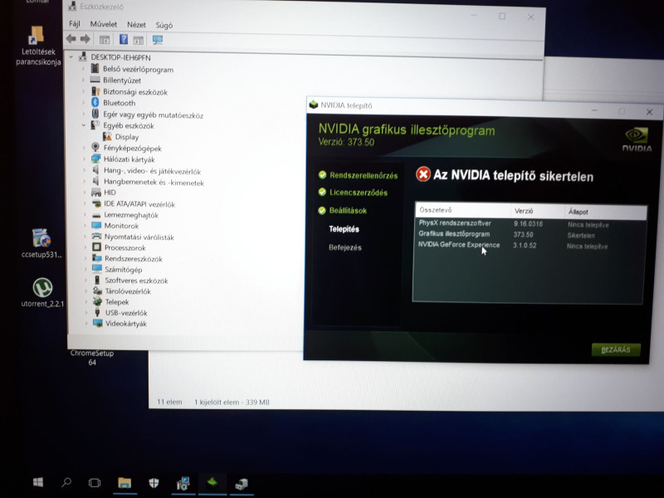Open the Fájl menu
Image resolution: width=664 pixels, height=498 pixels.
(x=75, y=24)
